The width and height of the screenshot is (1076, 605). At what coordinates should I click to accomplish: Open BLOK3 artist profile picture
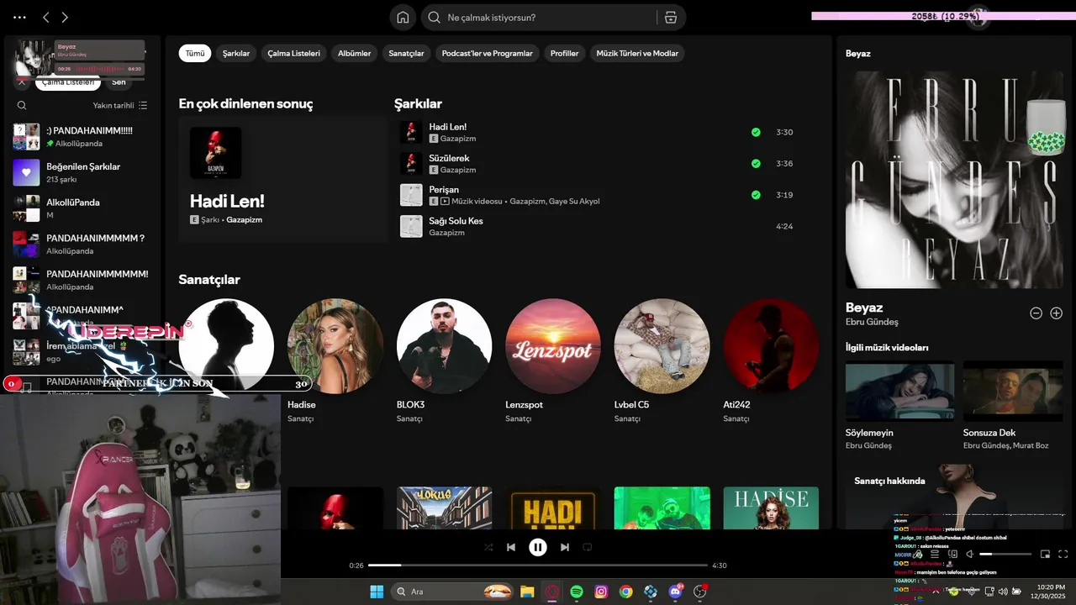click(444, 345)
